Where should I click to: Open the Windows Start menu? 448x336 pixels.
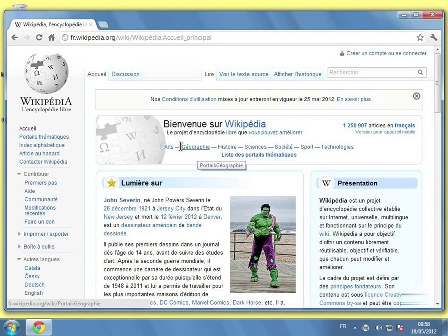click(11, 328)
